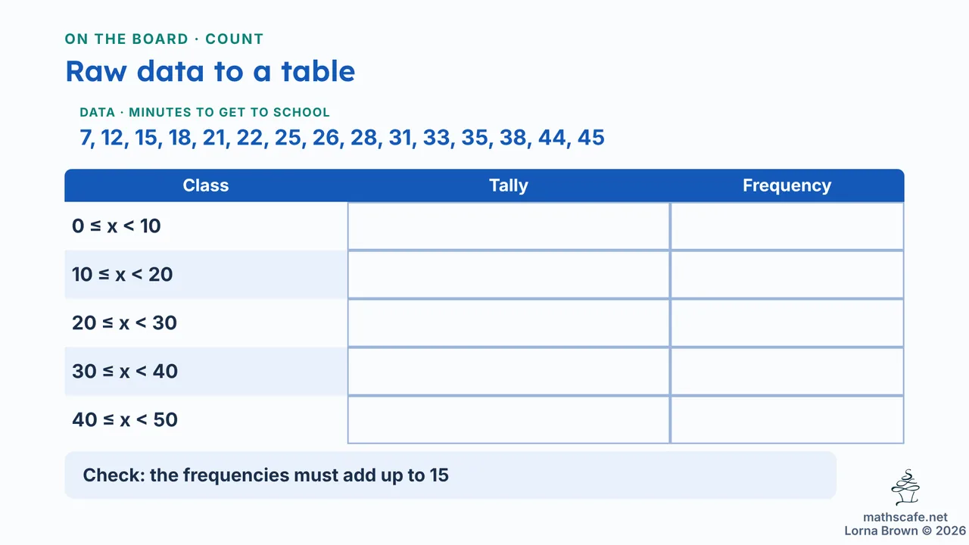
Task: Click the Lorna Brown copyright text
Action: (x=905, y=531)
